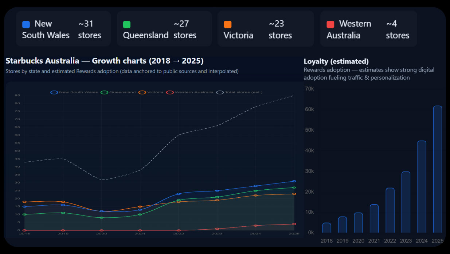Click the orange Victoria card swatch
Screen dimensions: 450x254
tap(227, 24)
